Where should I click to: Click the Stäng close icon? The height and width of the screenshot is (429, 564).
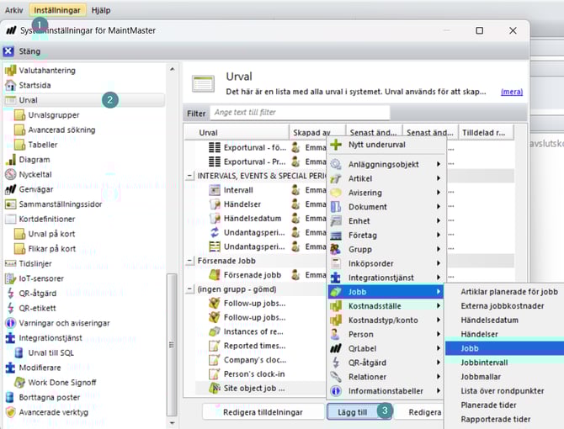(9, 51)
